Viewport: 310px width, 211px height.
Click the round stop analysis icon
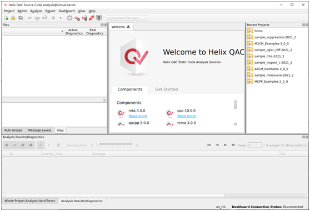point(53,18)
